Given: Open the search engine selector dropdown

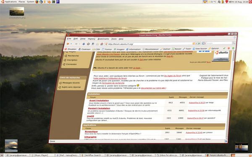Looking at the screenshot, I should [x=204, y=43].
